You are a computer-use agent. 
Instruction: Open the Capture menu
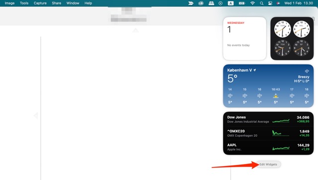point(40,3)
